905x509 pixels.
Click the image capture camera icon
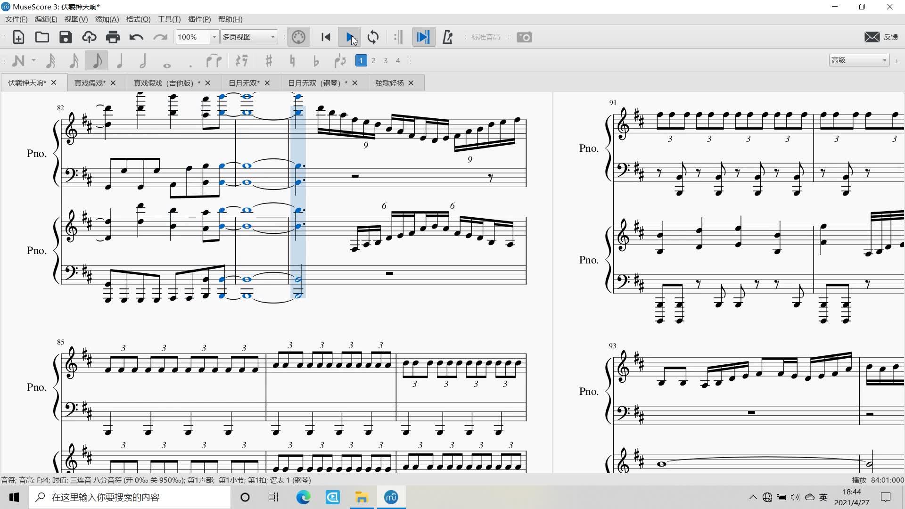(x=524, y=37)
